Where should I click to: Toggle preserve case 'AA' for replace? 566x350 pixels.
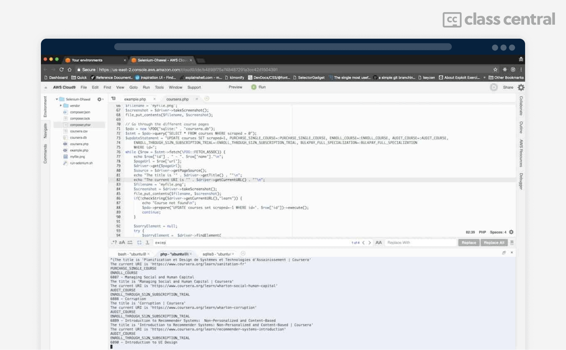coord(378,243)
